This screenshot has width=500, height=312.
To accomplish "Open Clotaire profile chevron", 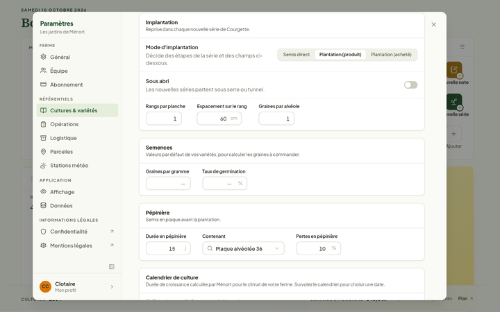I will (112, 286).
